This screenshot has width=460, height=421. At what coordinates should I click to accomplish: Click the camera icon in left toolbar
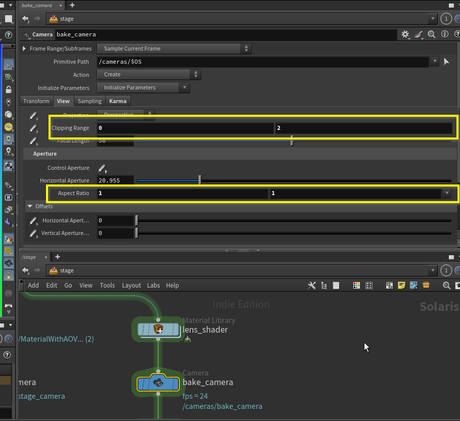pos(9,263)
